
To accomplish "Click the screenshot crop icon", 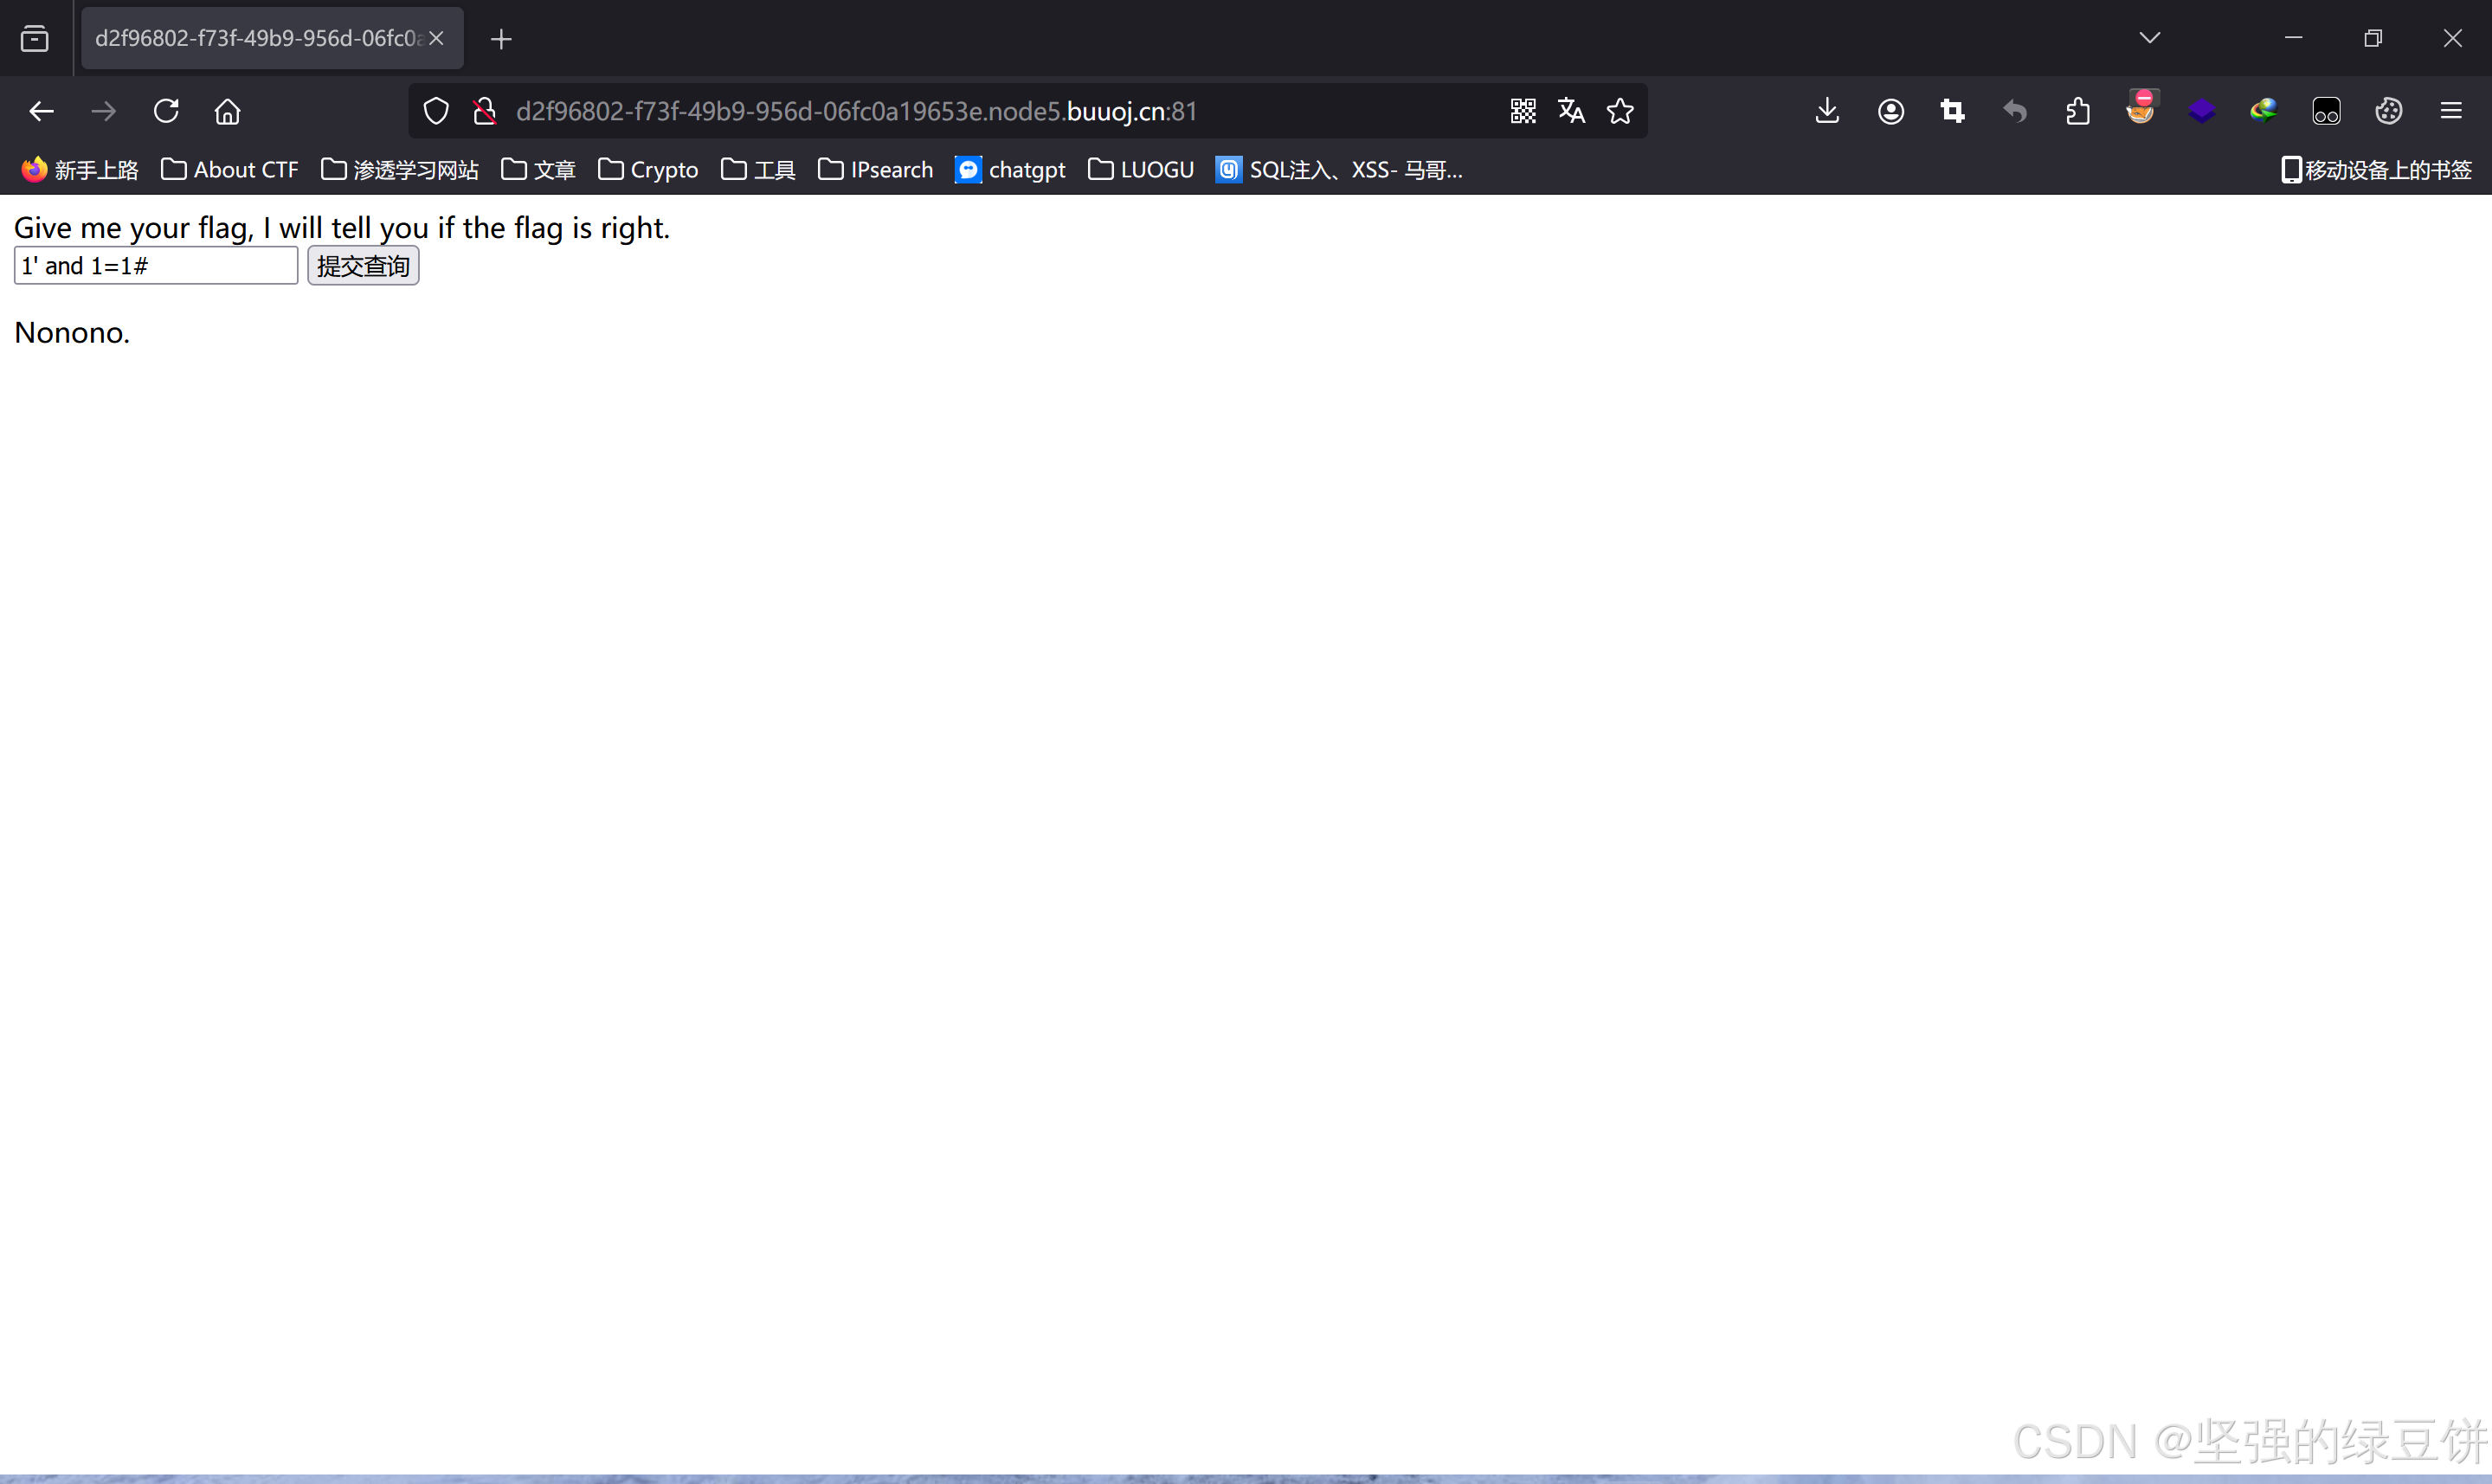I will point(1952,111).
